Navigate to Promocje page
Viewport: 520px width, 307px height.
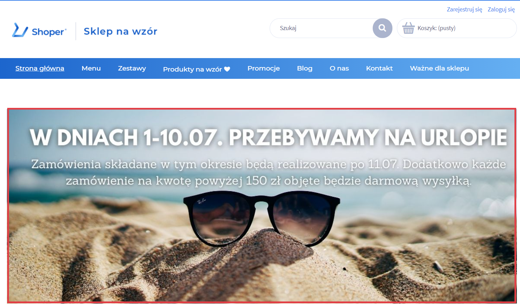coord(263,68)
